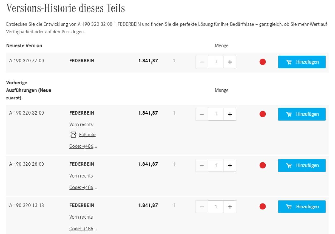335x234 pixels.
Task: Decrease quantity for A 190 320 13 13
Action: (202, 207)
